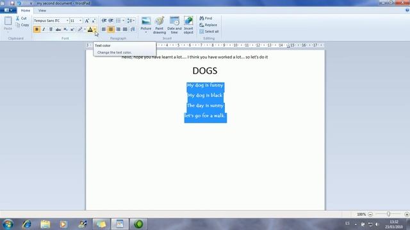Increase paragraph indent
The height and width of the screenshot is (230, 410).
tap(111, 20)
